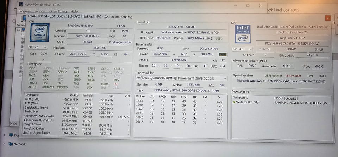Click the monitor icon above Nettverk
Viewport: 338px width, 157px height.
[11, 135]
